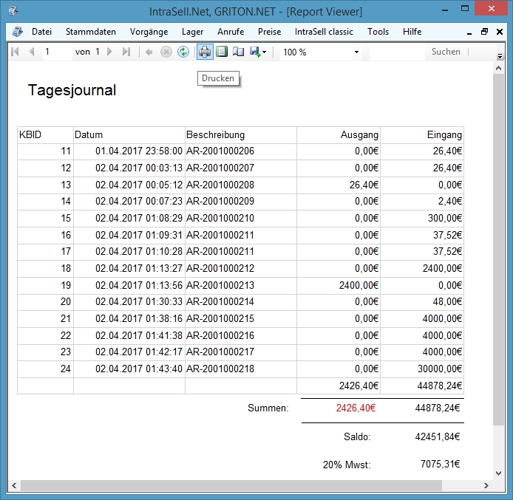Refresh the report
The width and height of the screenshot is (513, 500).
[x=183, y=52]
